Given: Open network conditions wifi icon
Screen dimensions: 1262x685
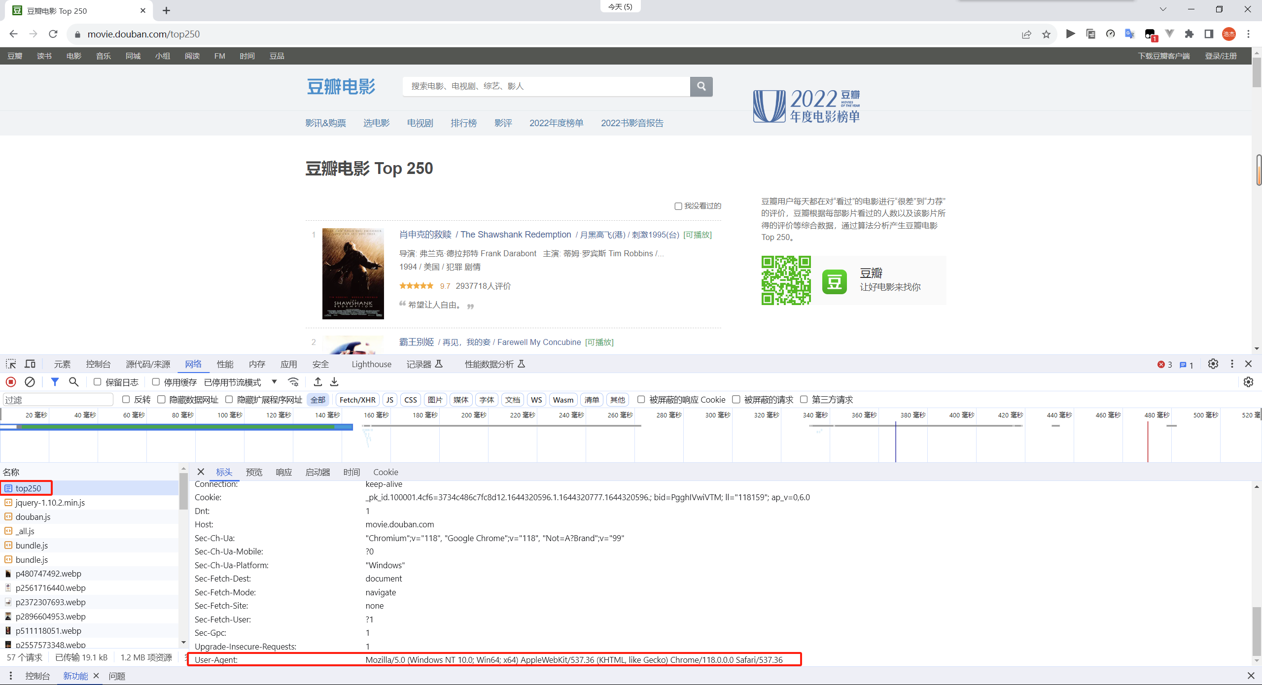Looking at the screenshot, I should [293, 382].
